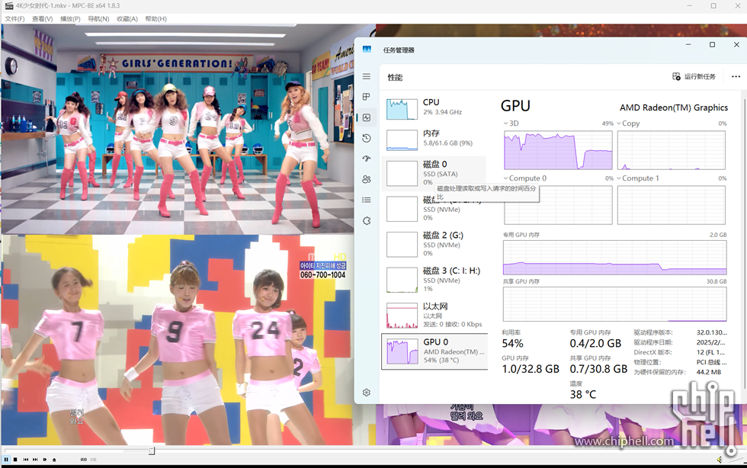The width and height of the screenshot is (747, 468).
Task: Open the Copy engine graph dropdown
Action: coord(628,123)
